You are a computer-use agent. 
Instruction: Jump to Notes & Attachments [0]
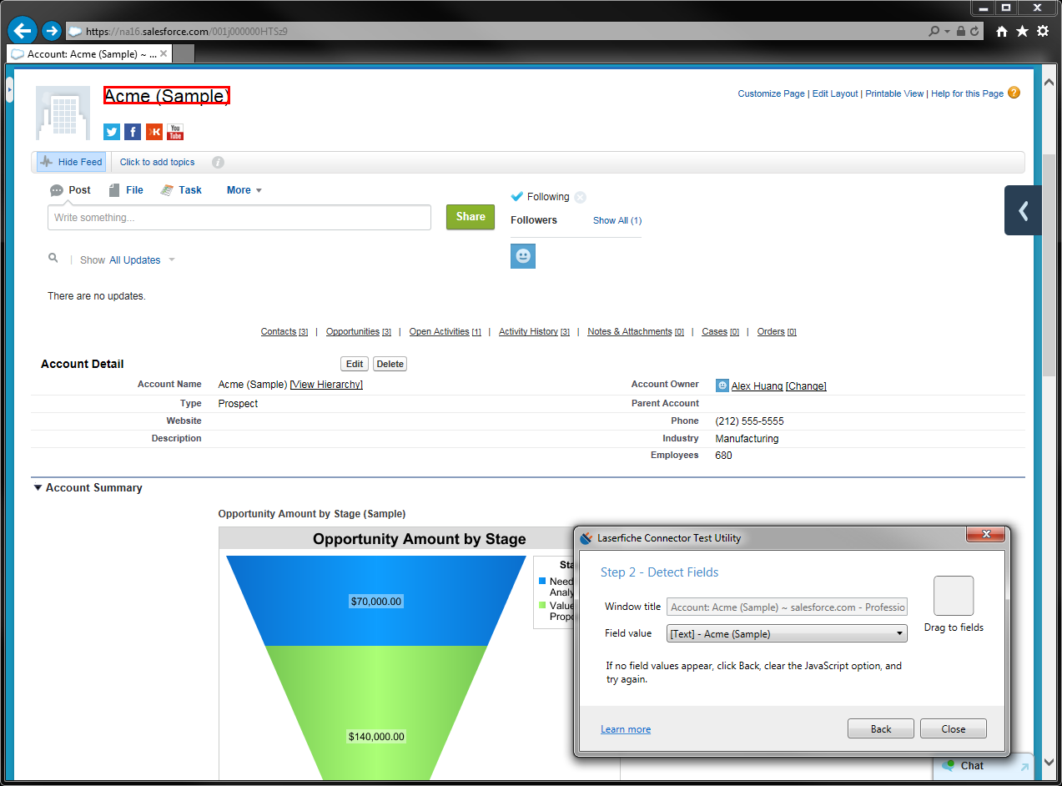pos(636,331)
